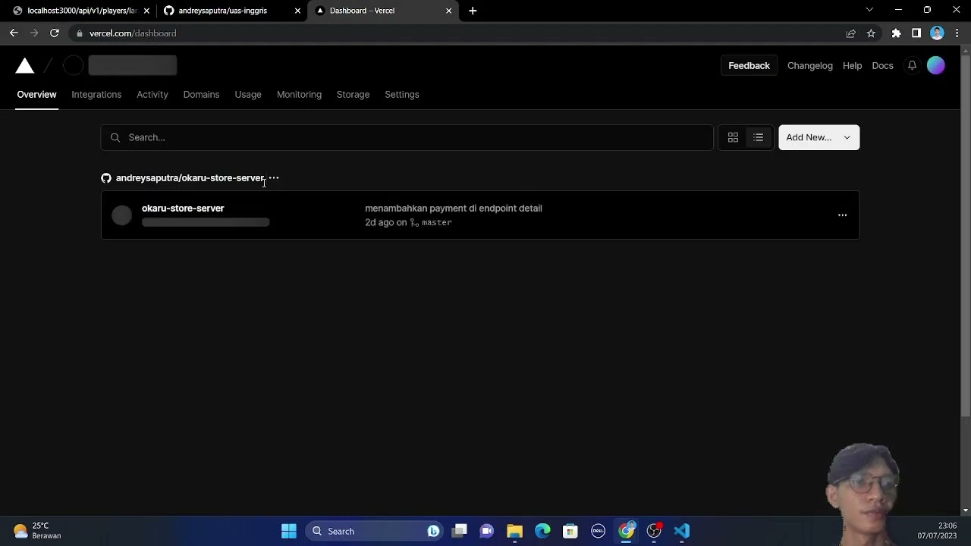Close the Dashboard – Vercel browser tab
This screenshot has height=546, width=971.
(448, 11)
